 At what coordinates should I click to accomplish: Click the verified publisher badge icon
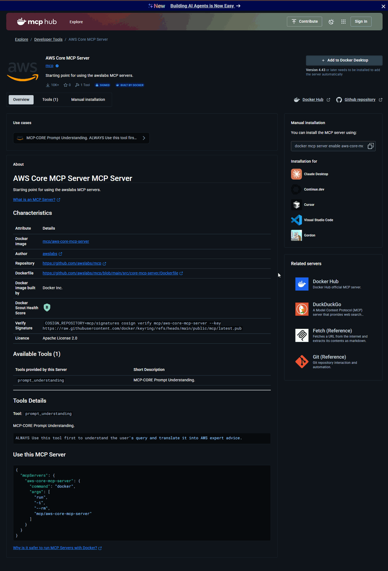click(x=57, y=66)
